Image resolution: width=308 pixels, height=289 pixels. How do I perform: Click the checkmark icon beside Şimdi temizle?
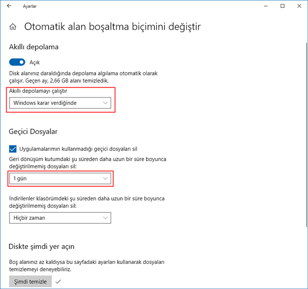59,282
